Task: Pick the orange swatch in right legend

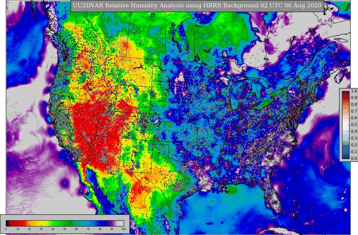Action: tap(346, 103)
